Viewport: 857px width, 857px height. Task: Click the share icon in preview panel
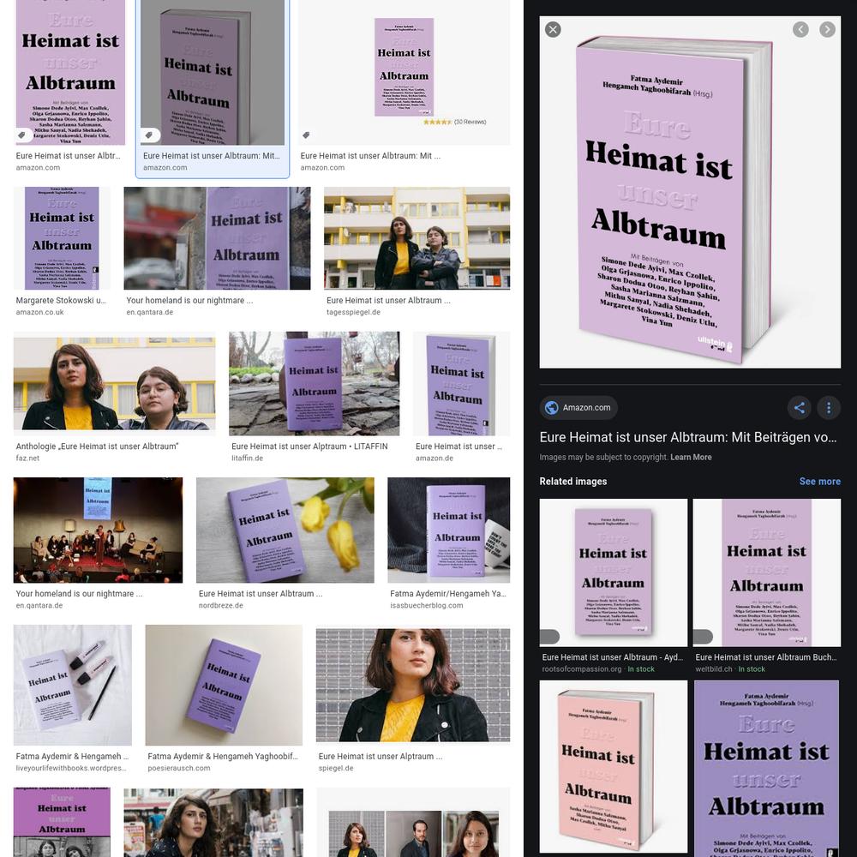coord(799,408)
